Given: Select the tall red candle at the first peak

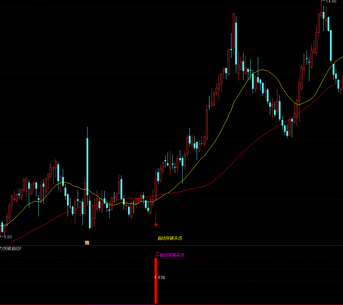Looking at the screenshot, I should pos(233,31).
